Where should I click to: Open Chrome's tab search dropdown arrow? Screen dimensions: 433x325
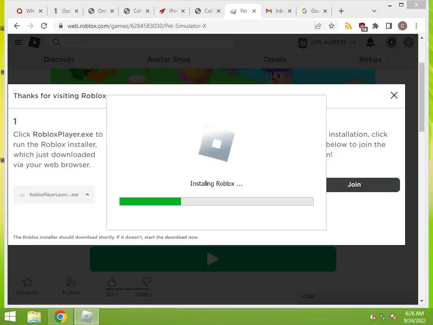click(374, 11)
